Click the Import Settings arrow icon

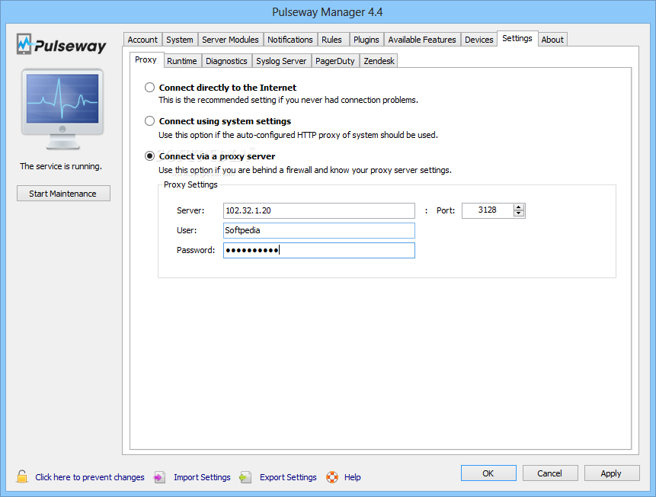coord(159,477)
